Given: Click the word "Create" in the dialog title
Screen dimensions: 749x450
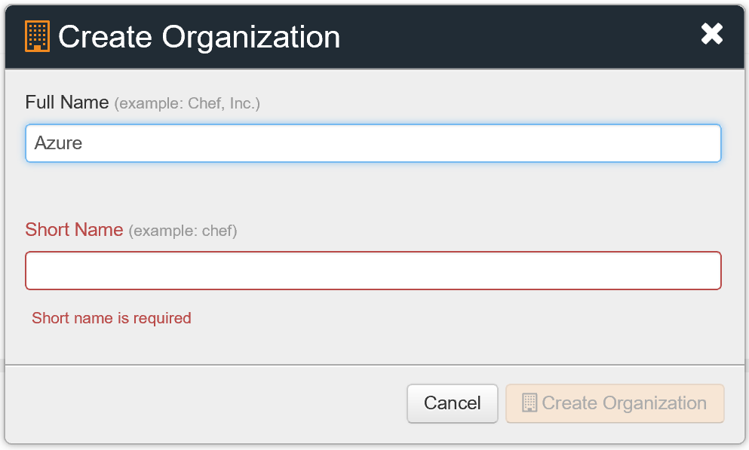Looking at the screenshot, I should [x=106, y=37].
